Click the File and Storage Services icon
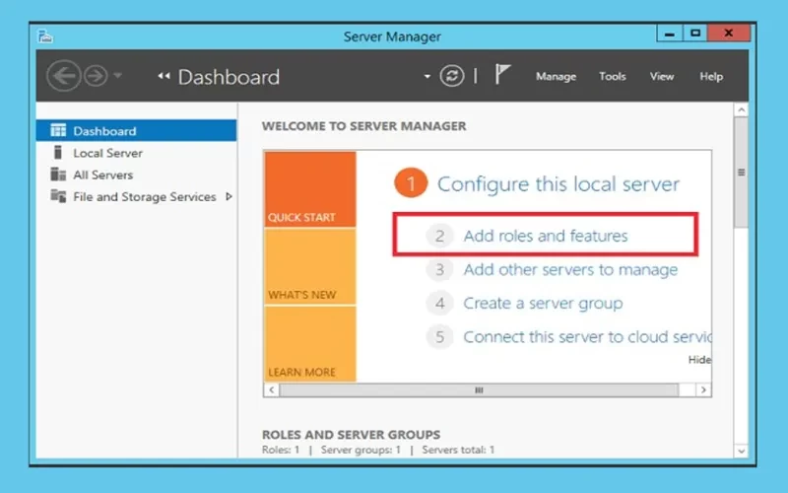This screenshot has width=788, height=493. click(x=58, y=196)
